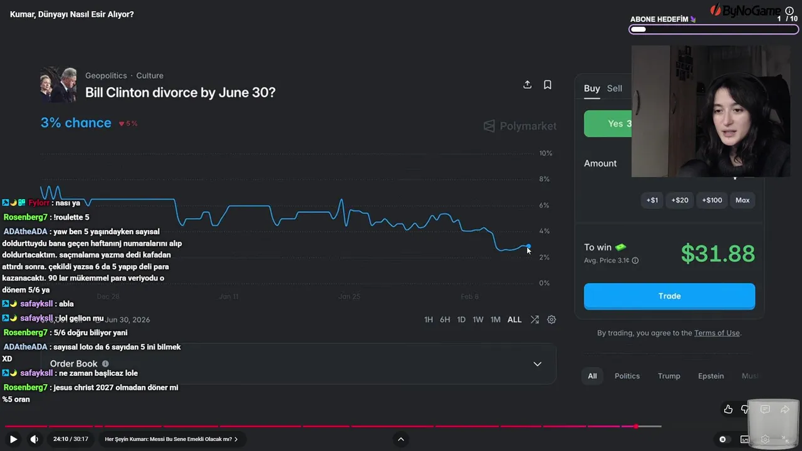
Task: Set chart range to 1H
Action: pos(429,319)
